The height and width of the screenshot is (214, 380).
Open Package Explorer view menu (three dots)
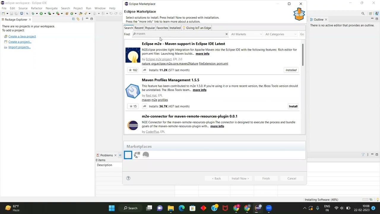click(83, 19)
